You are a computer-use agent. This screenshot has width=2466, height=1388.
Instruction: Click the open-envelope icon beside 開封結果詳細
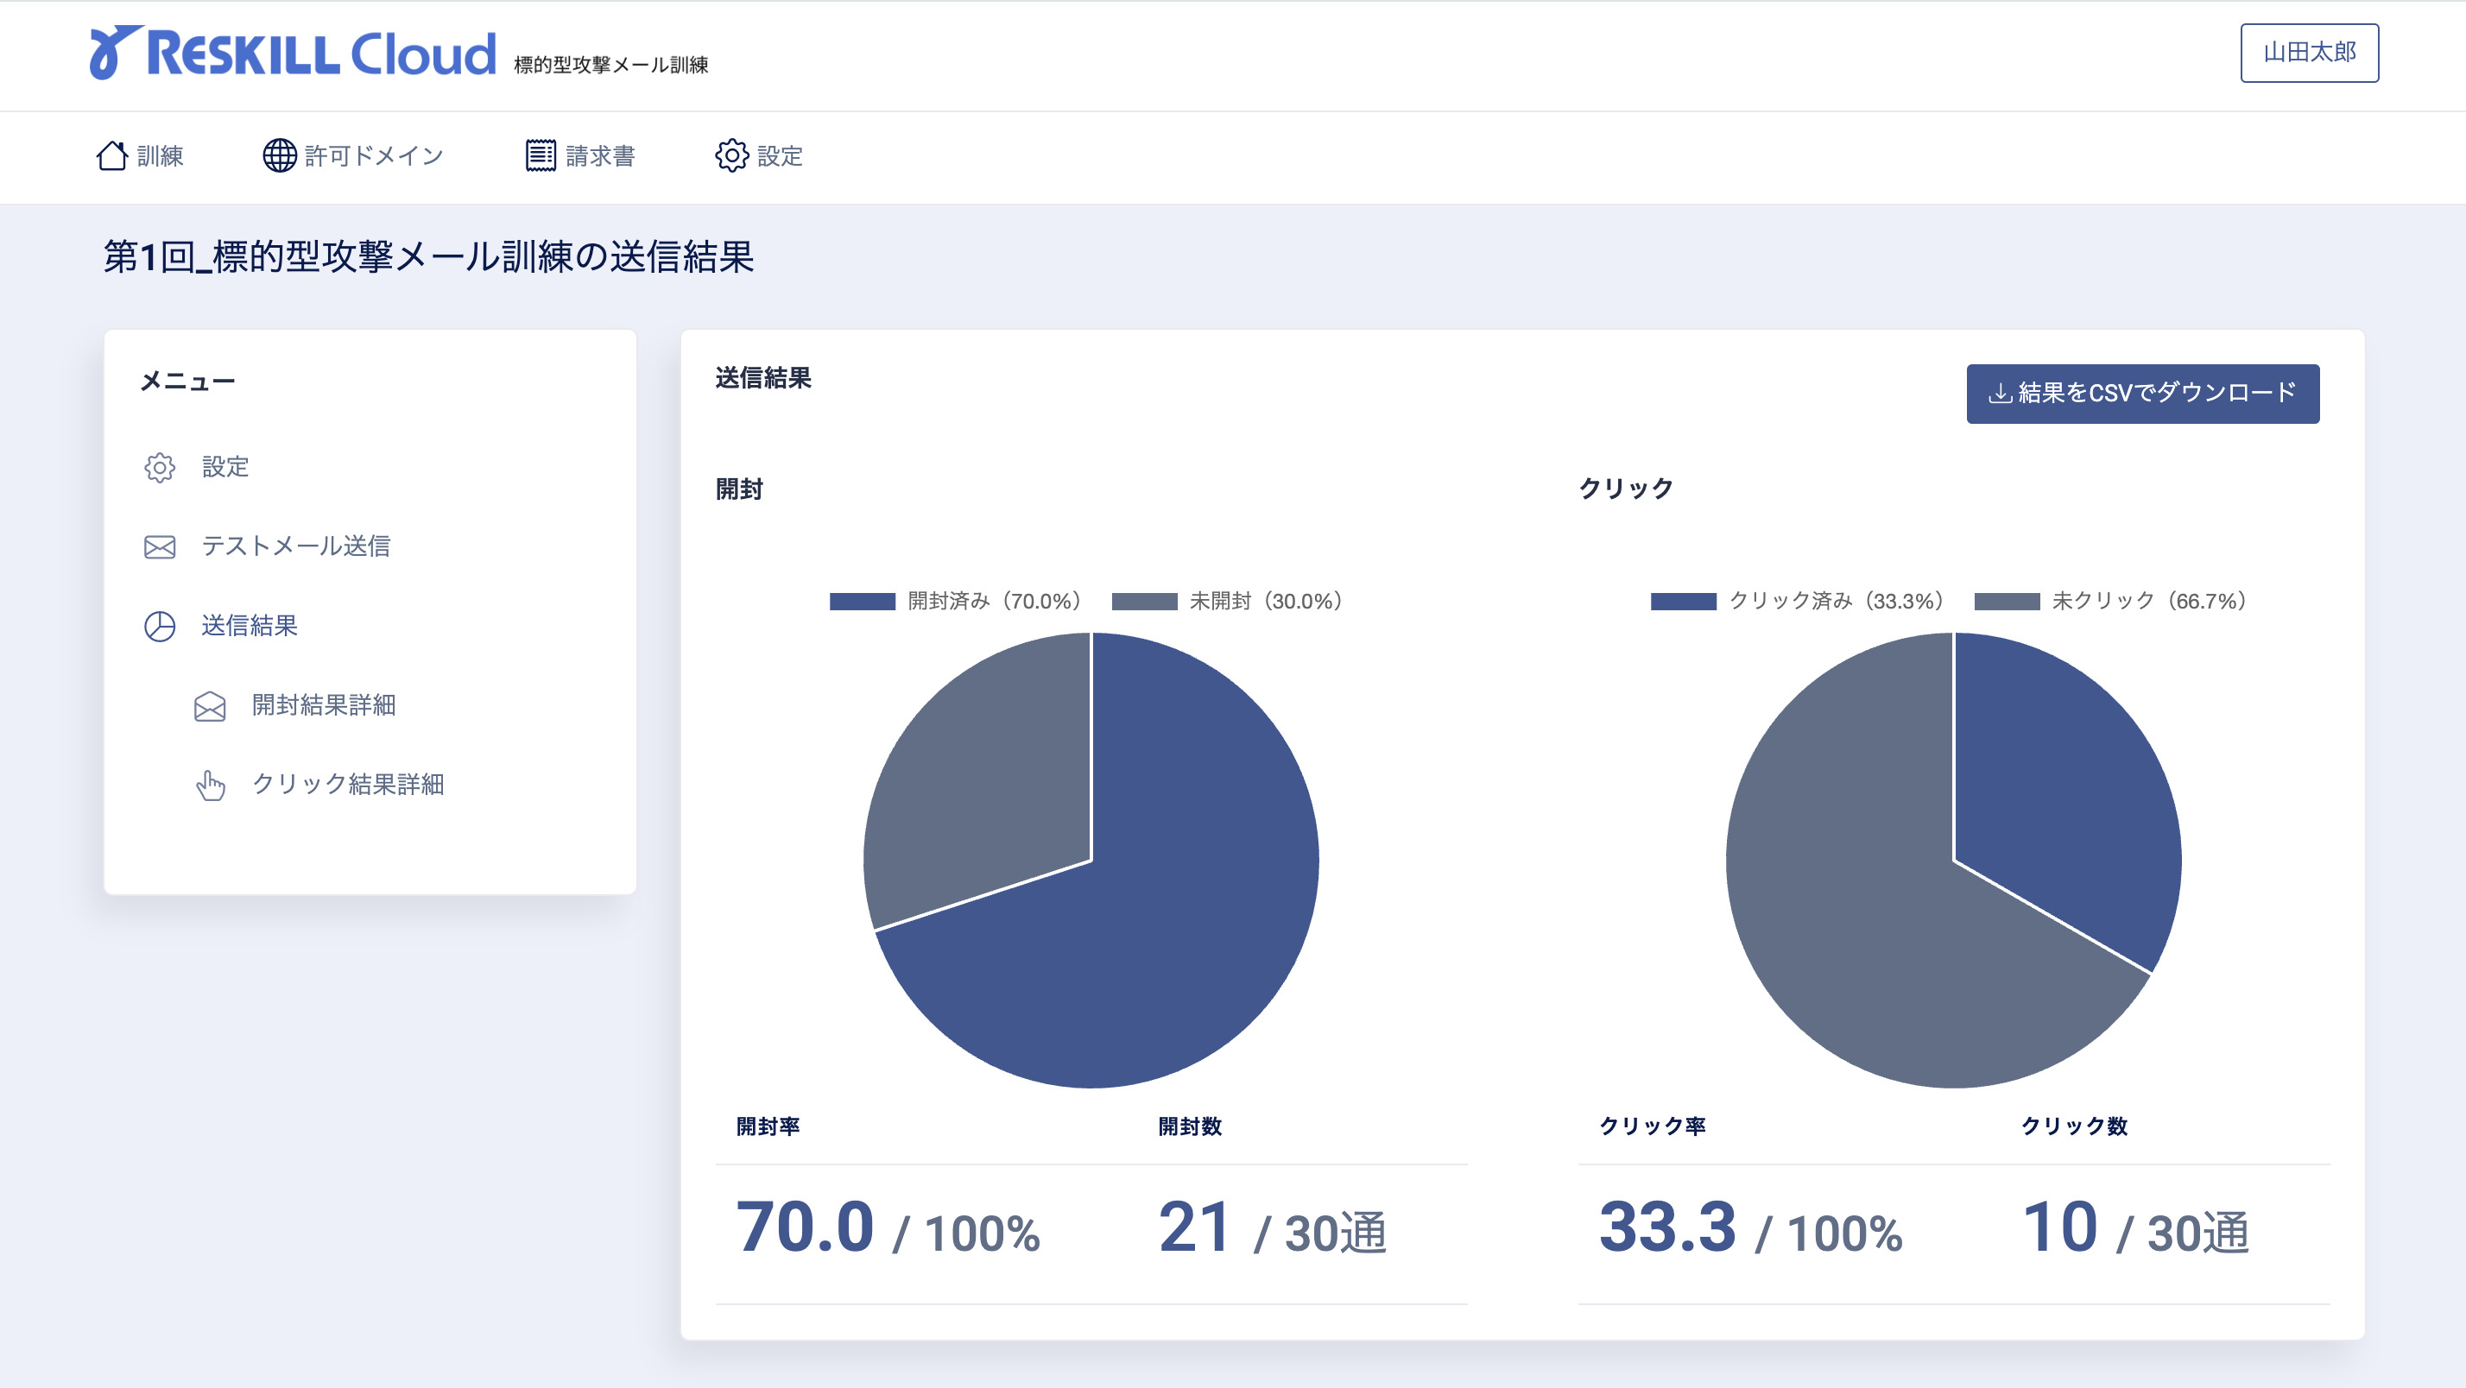click(210, 706)
